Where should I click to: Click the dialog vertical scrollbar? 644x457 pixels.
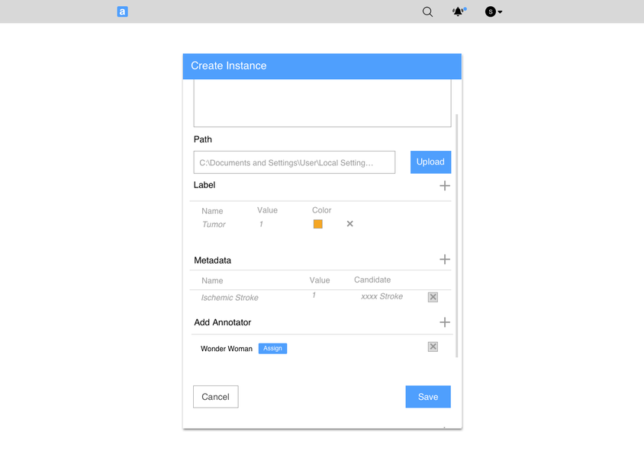tap(457, 228)
